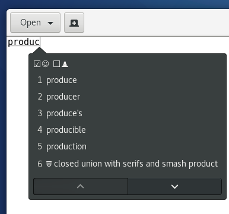The height and width of the screenshot is (214, 229).
Task: Click the smiley face emoji icon
Action: pyautogui.click(x=46, y=63)
